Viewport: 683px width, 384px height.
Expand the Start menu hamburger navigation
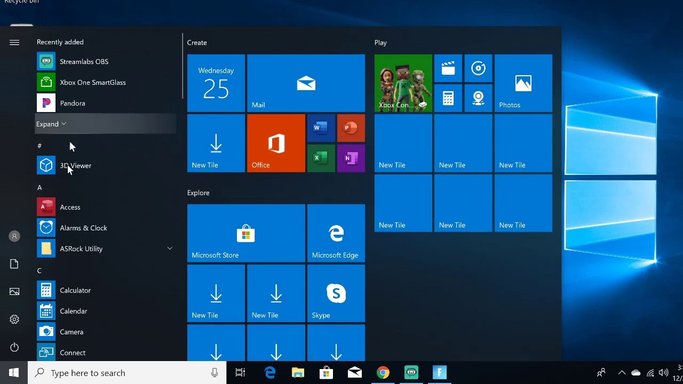pos(14,42)
